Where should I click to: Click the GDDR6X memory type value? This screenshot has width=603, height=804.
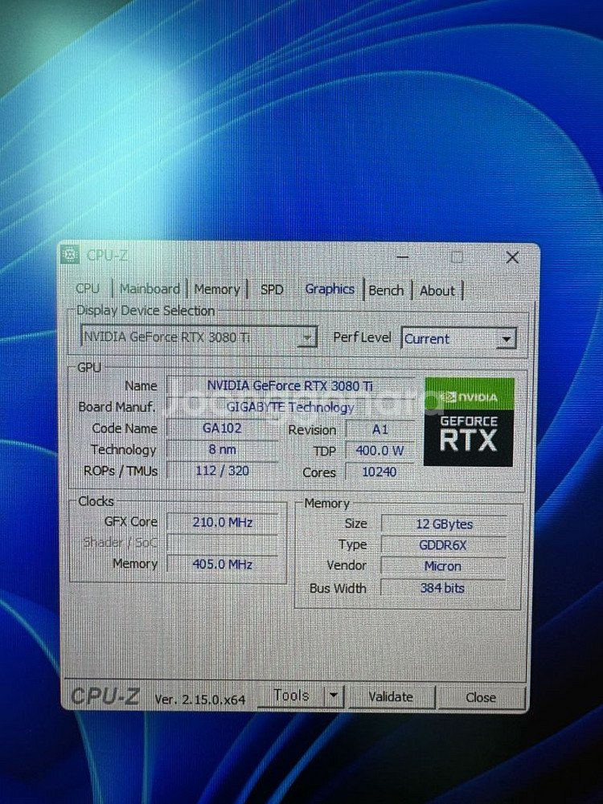coord(444,545)
